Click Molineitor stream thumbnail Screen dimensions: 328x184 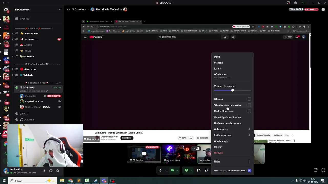tap(144, 154)
